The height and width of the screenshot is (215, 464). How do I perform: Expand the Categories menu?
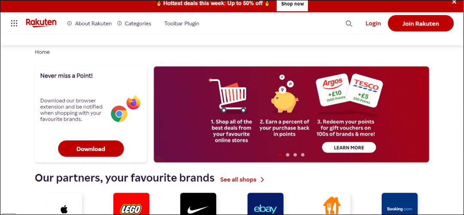coord(134,24)
